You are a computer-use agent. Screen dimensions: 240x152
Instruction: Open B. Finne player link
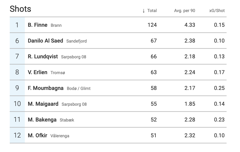coord(37,25)
